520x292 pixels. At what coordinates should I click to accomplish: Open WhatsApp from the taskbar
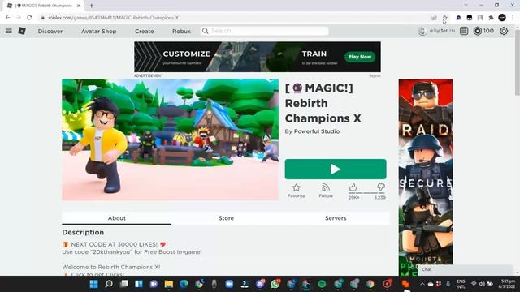(x=275, y=284)
